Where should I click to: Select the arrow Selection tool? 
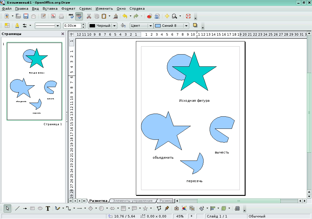7,208
